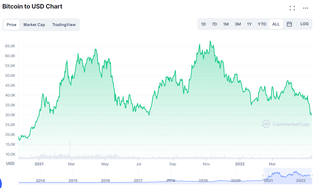The image size is (317, 188).
Task: Set chart range to 1Y
Action: tap(249, 24)
